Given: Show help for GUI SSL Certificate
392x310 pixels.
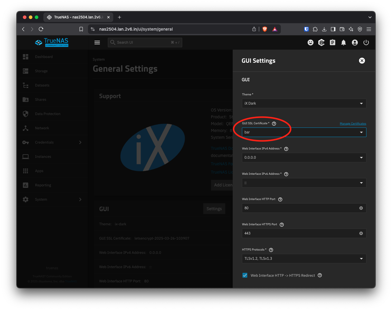Looking at the screenshot, I should tap(274, 124).
